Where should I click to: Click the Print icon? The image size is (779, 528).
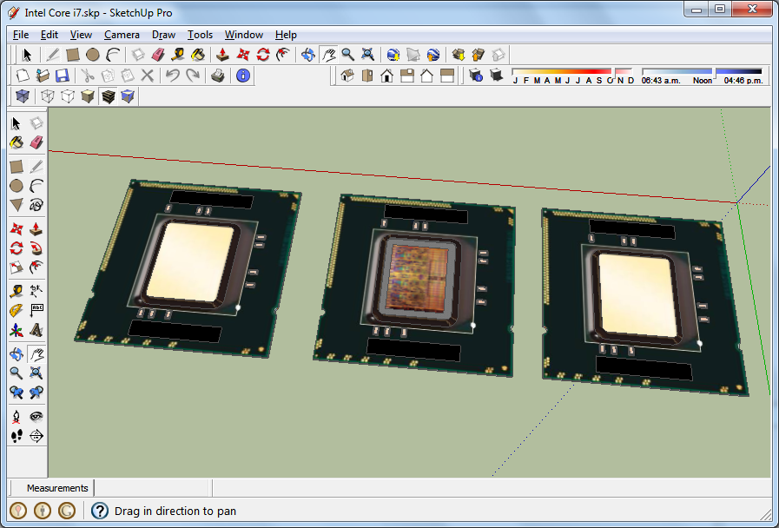(x=218, y=76)
